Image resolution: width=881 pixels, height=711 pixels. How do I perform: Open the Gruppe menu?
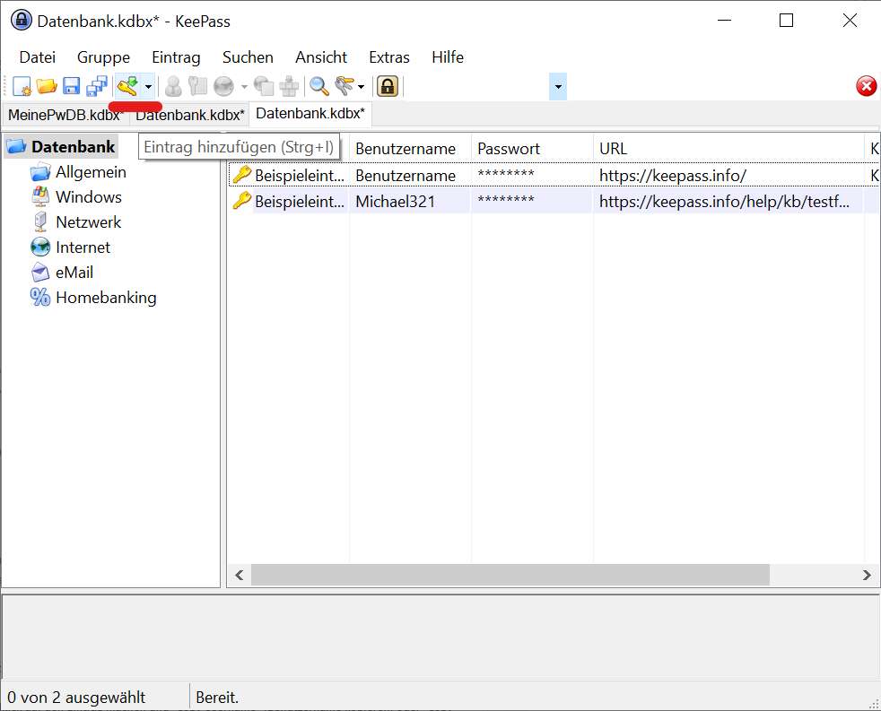[103, 57]
